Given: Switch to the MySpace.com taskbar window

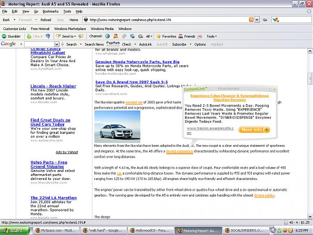Looking at the screenshot, I should [56, 231].
